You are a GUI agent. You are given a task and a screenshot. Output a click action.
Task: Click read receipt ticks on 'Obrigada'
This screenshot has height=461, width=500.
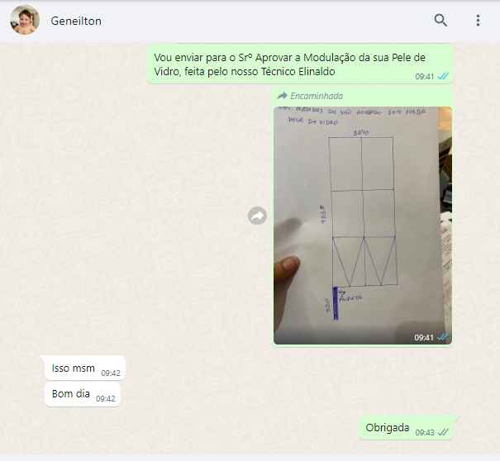(x=443, y=432)
